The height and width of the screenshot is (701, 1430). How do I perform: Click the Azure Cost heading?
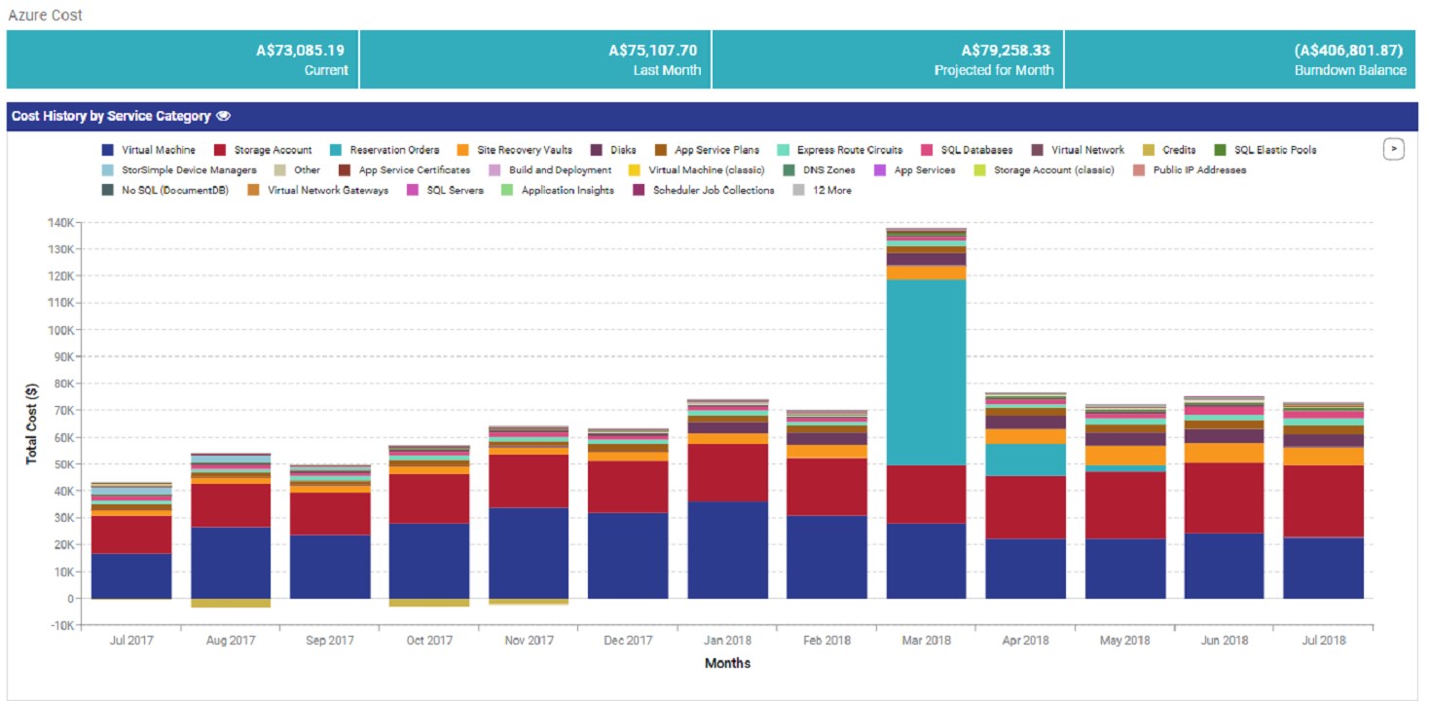(x=45, y=16)
